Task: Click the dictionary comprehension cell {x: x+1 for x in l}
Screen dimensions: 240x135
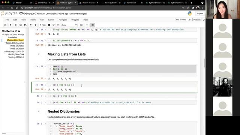Action: point(122,96)
